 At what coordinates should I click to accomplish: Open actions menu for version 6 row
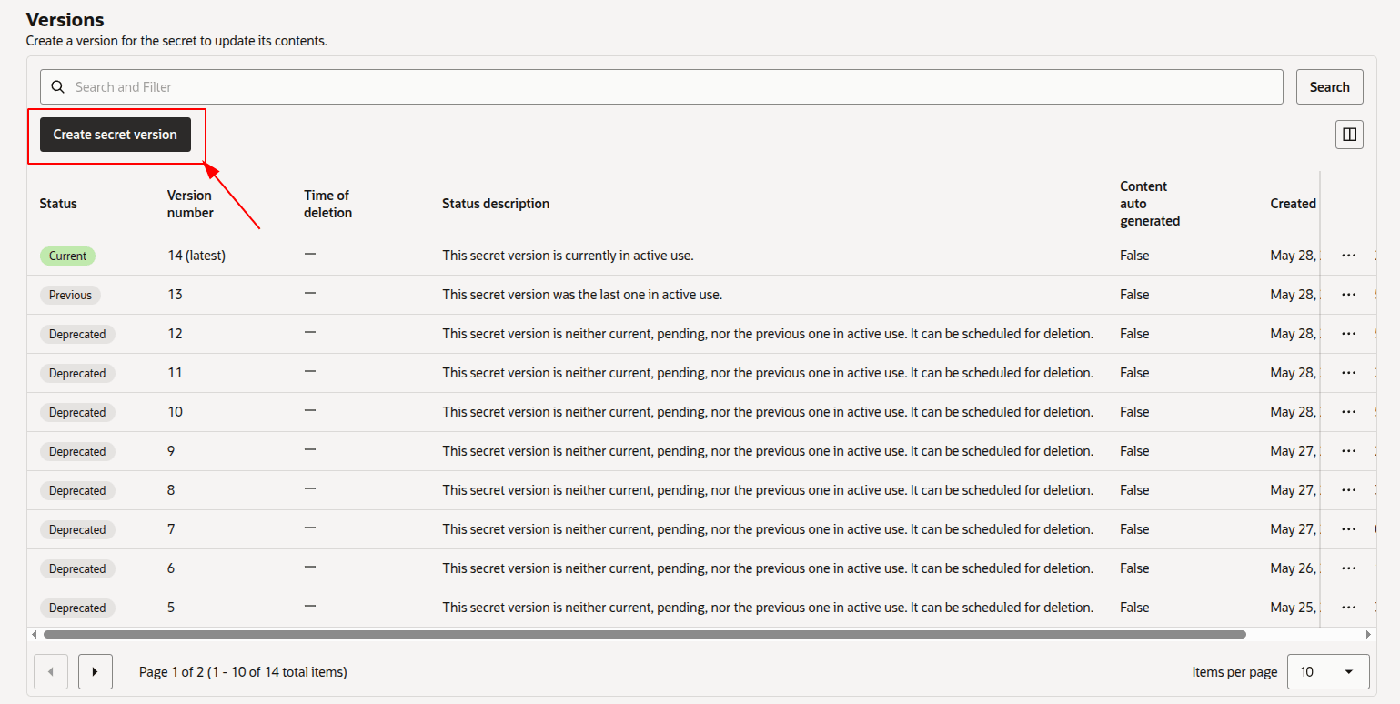point(1349,568)
